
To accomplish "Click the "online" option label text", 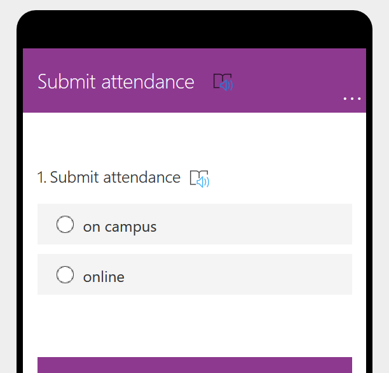I will (x=104, y=277).
